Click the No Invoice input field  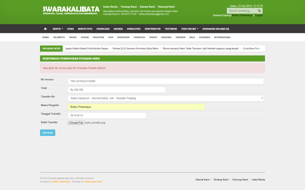pyautogui.click(x=165, y=81)
